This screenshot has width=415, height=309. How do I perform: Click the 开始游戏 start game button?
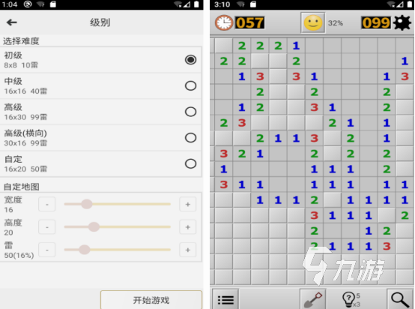(x=151, y=300)
